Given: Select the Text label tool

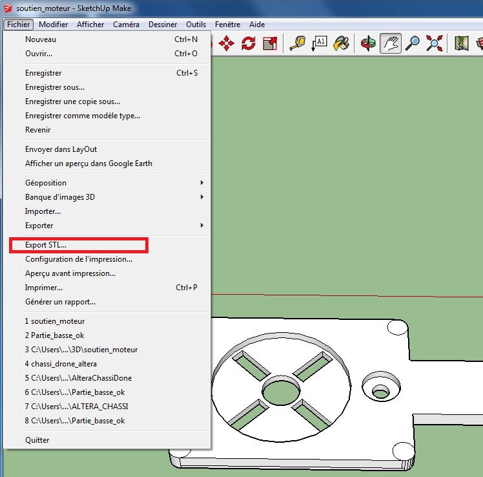Looking at the screenshot, I should tap(319, 44).
